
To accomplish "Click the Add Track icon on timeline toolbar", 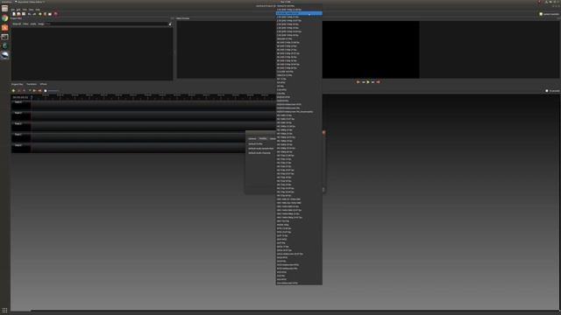I will pyautogui.click(x=13, y=91).
